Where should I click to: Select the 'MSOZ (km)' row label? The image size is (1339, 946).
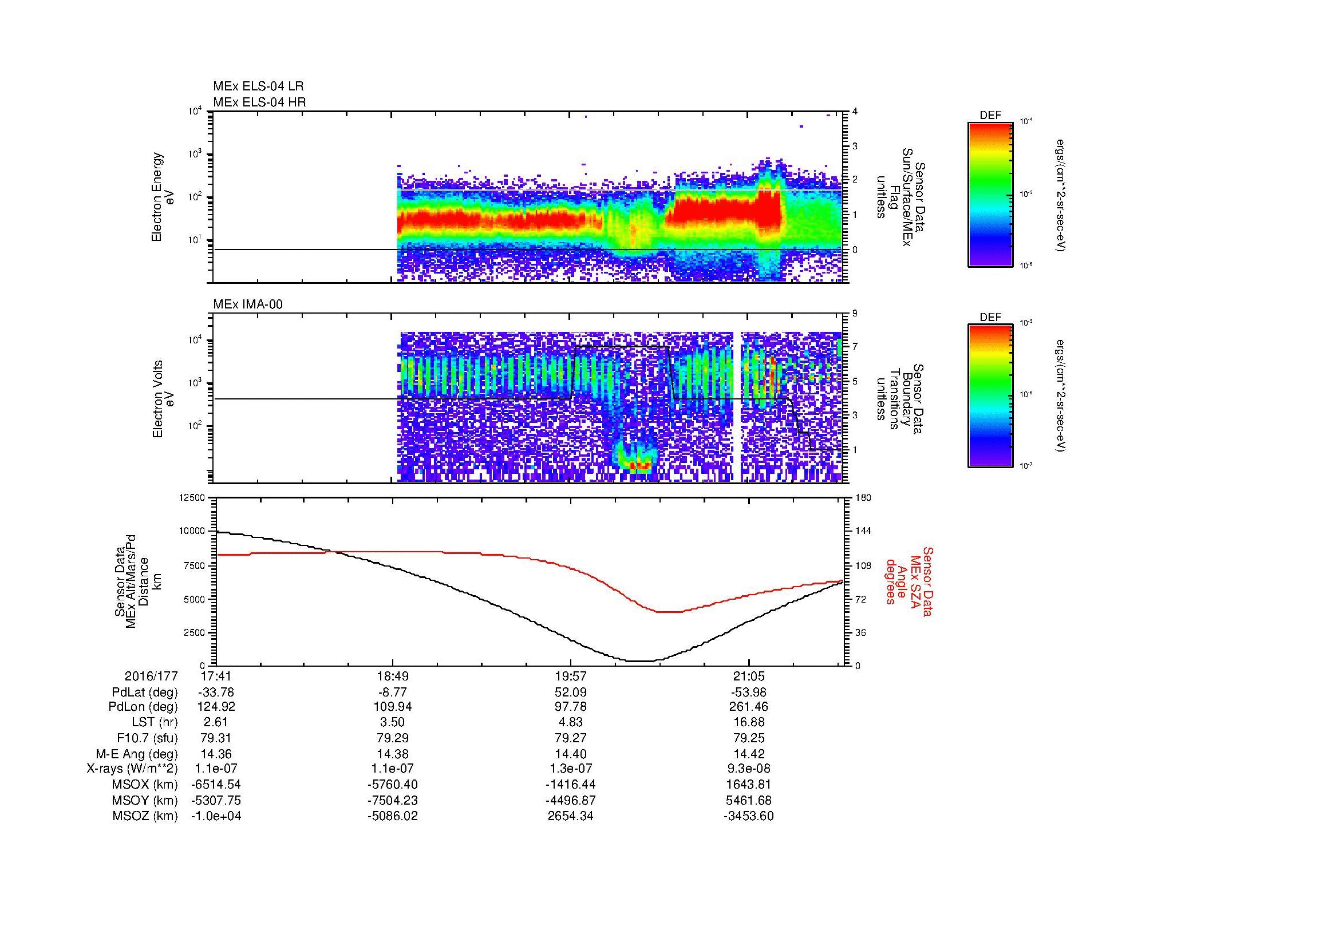pyautogui.click(x=145, y=816)
